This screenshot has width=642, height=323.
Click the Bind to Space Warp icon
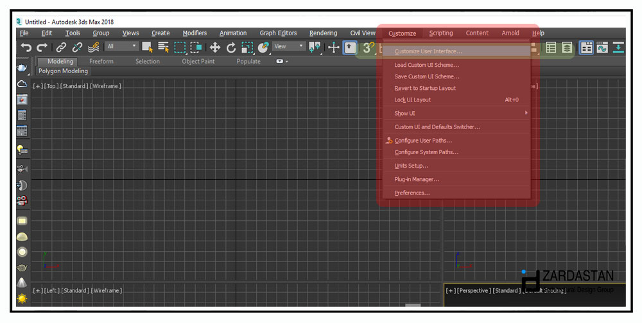click(93, 47)
